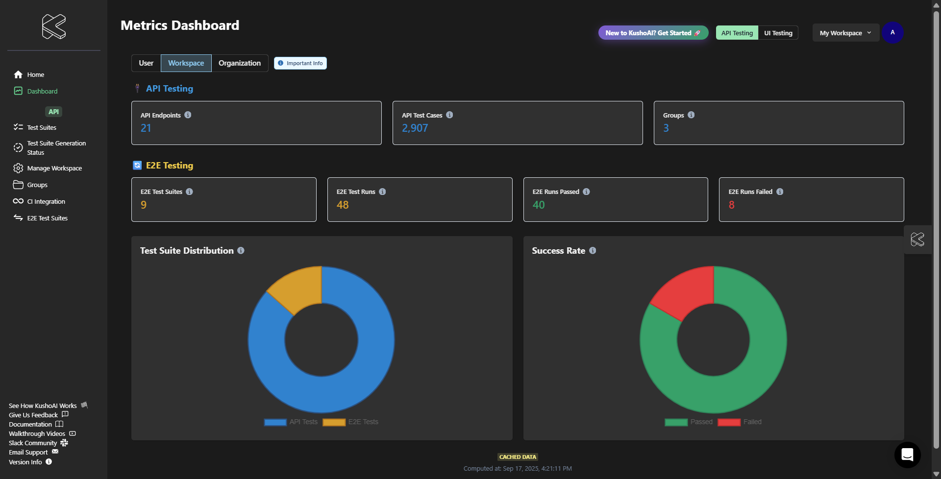Image resolution: width=941 pixels, height=479 pixels.
Task: Click the E2E Runs Passed value 40
Action: coord(539,205)
